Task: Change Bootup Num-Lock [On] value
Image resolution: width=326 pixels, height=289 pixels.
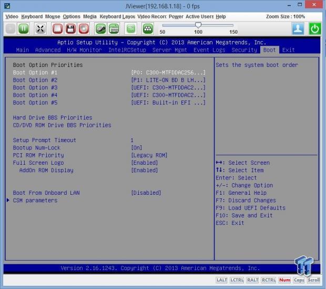Action: coord(136,147)
